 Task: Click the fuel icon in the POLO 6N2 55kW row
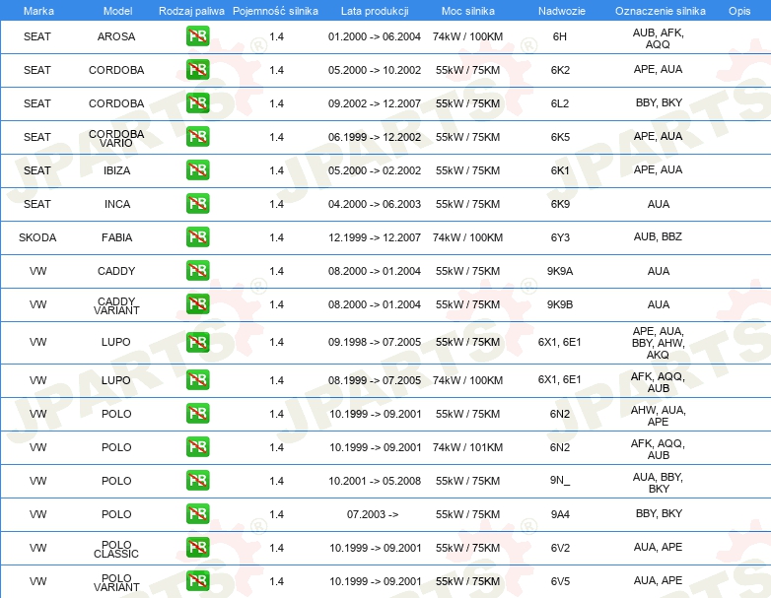197,413
